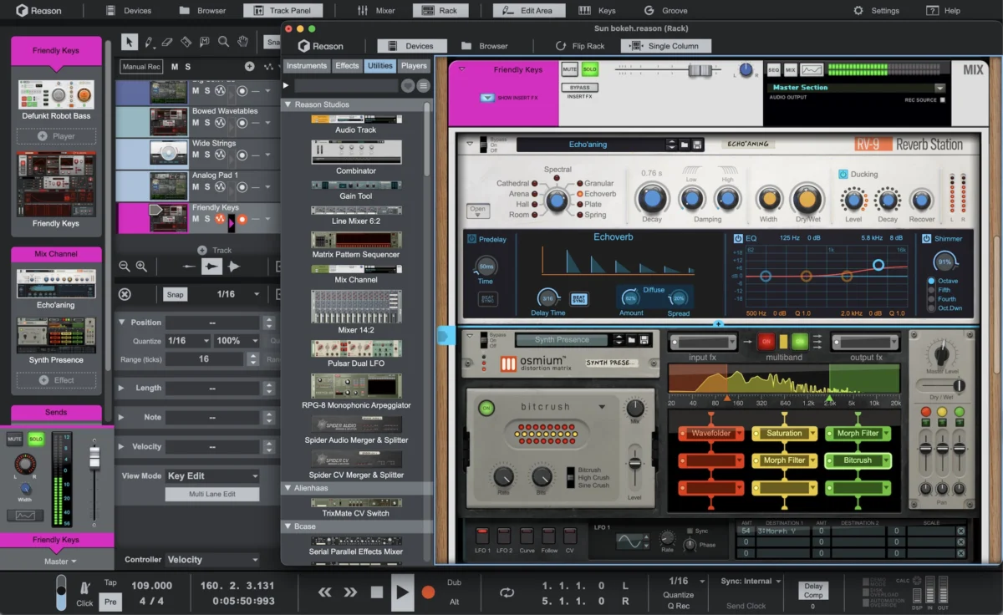1003x615 pixels.
Task: Mute the Friendly Keys channel in the rack
Action: [x=570, y=69]
